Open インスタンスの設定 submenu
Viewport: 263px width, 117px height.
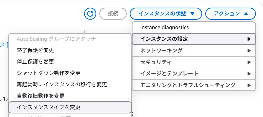coord(194,39)
